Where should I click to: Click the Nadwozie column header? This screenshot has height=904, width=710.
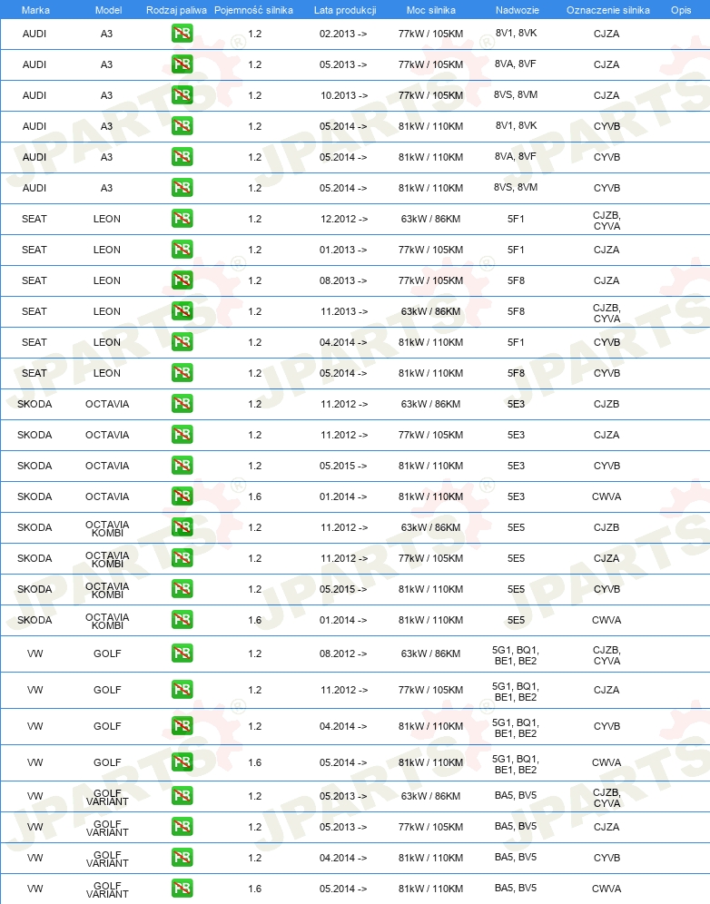click(x=517, y=10)
